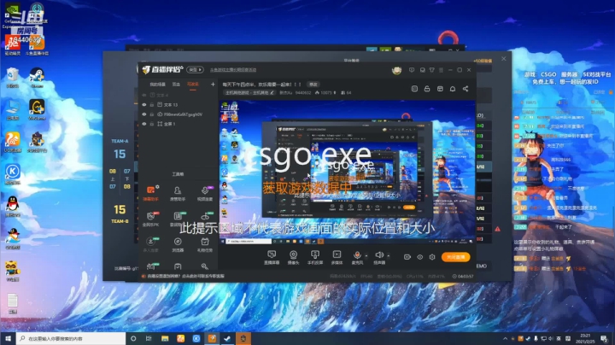Click the share icon above the preview
The width and height of the screenshot is (615, 345).
click(466, 89)
